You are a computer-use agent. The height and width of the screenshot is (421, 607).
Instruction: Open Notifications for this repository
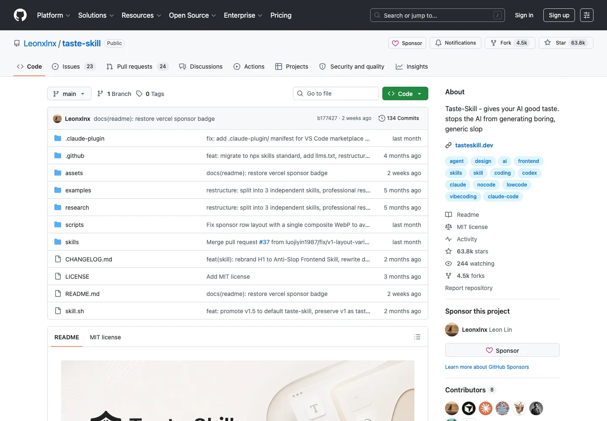[455, 43]
